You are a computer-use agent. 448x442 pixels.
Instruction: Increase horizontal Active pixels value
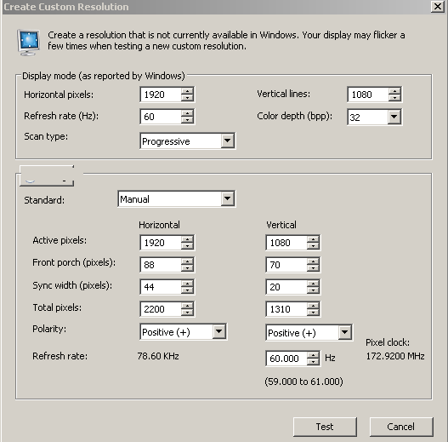(187, 239)
